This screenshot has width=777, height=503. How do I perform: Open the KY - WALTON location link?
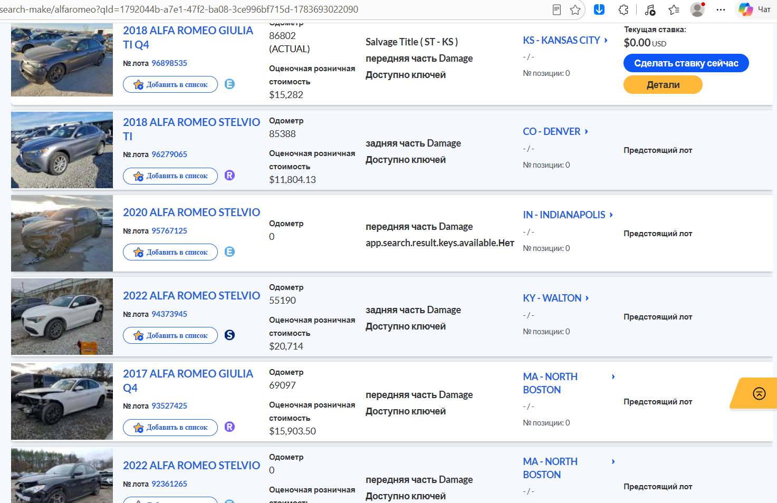[552, 298]
